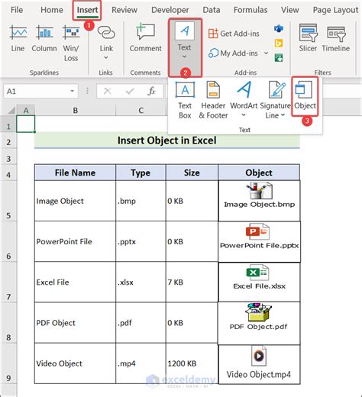Click the Visio Data Visualizer add-in icon
Viewport: 362px width, 397px height.
coord(279,28)
